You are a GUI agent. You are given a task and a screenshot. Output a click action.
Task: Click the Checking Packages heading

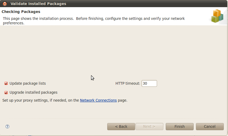coord(21,12)
